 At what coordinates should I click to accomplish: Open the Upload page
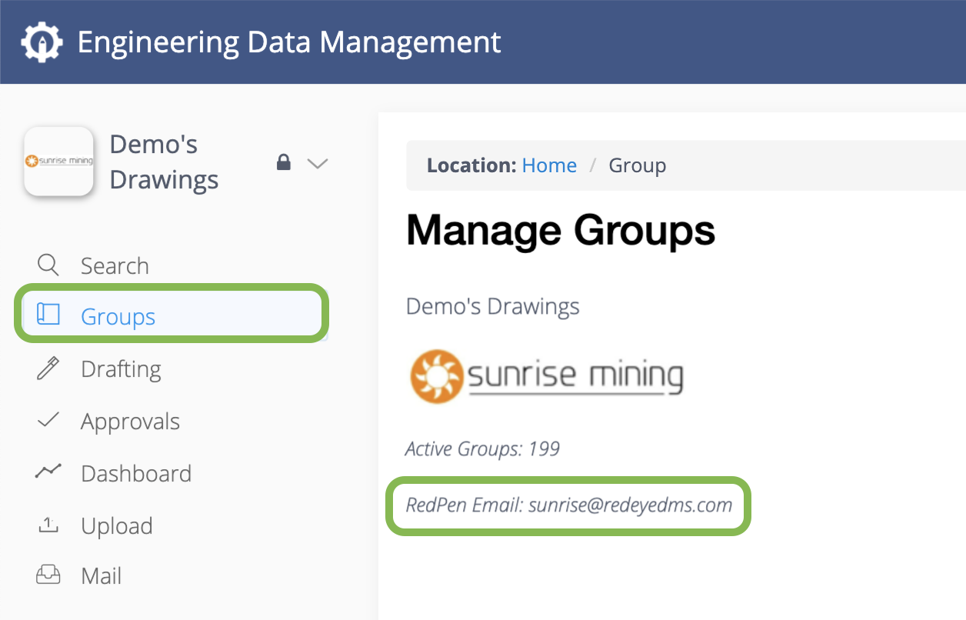click(117, 526)
